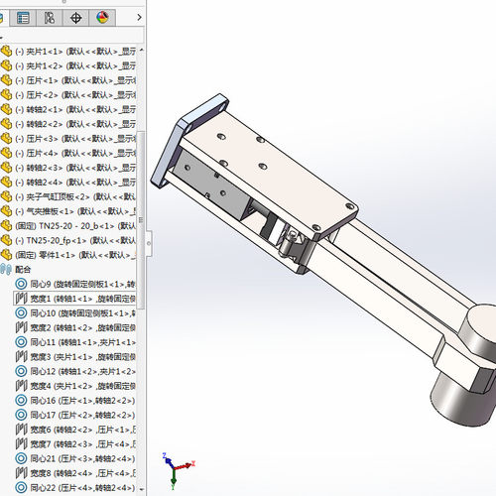Click the 气夹推板<1> part icon
496x496 pixels.
point(6,211)
